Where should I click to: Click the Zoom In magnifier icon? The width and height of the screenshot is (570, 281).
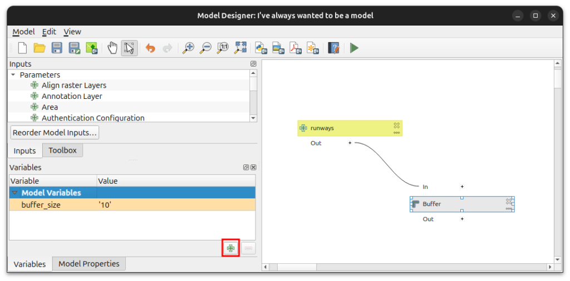(x=188, y=48)
